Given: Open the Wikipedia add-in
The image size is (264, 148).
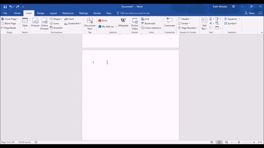Looking at the screenshot, I should [x=123, y=22].
